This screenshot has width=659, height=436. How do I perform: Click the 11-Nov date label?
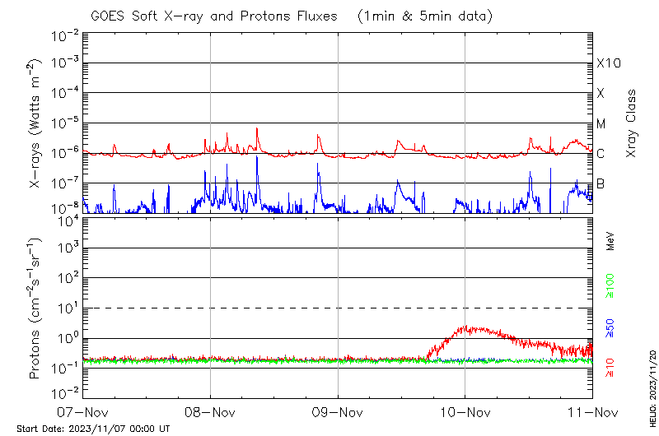[x=591, y=412]
